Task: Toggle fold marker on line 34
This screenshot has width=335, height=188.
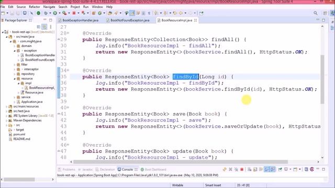Action: click(68, 70)
